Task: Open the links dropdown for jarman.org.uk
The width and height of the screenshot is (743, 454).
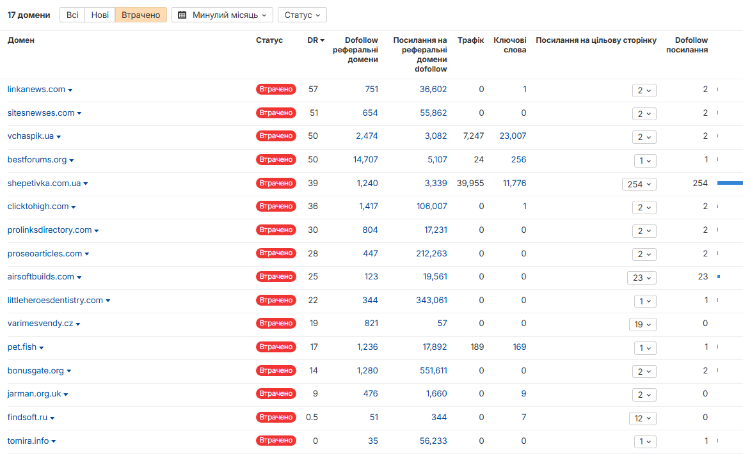Action: tap(644, 395)
